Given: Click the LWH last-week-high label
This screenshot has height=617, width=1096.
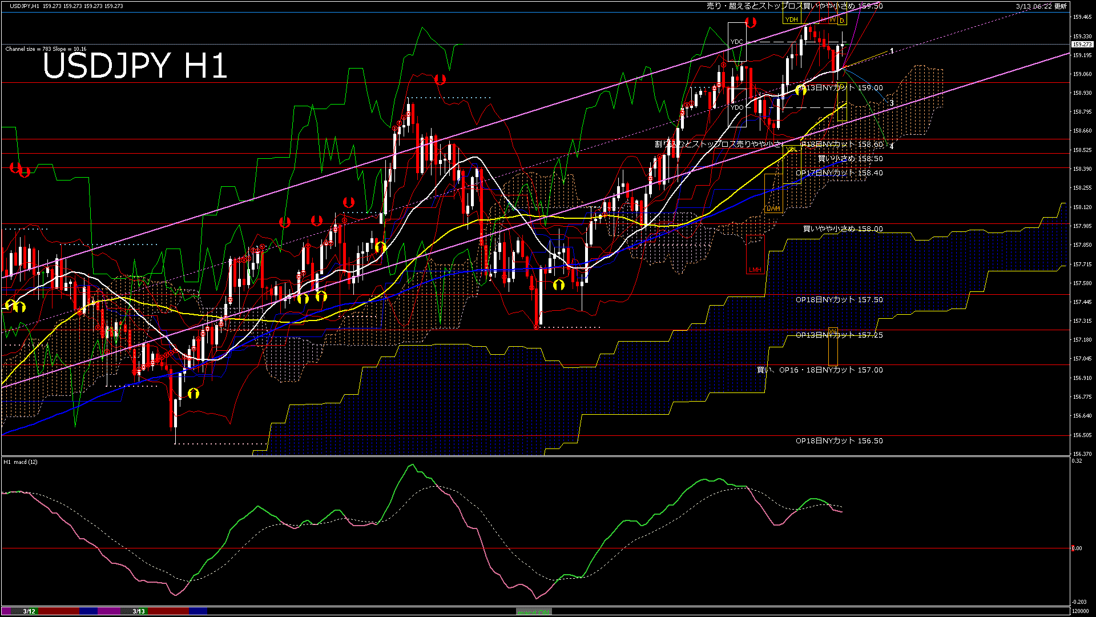Looking at the screenshot, I should (773, 209).
